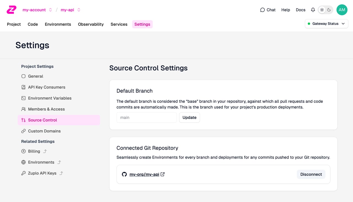353x202 pixels.
Task: Click the API Key Consumers icon
Action: pyautogui.click(x=23, y=87)
